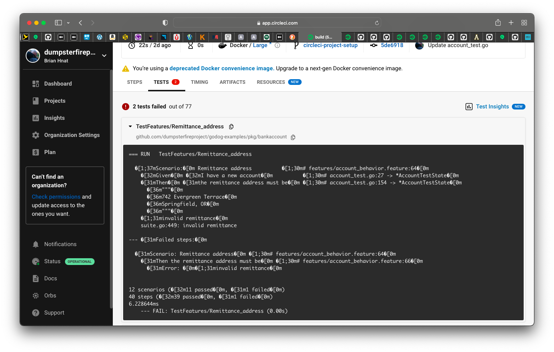Go back to the previous page

(x=81, y=23)
